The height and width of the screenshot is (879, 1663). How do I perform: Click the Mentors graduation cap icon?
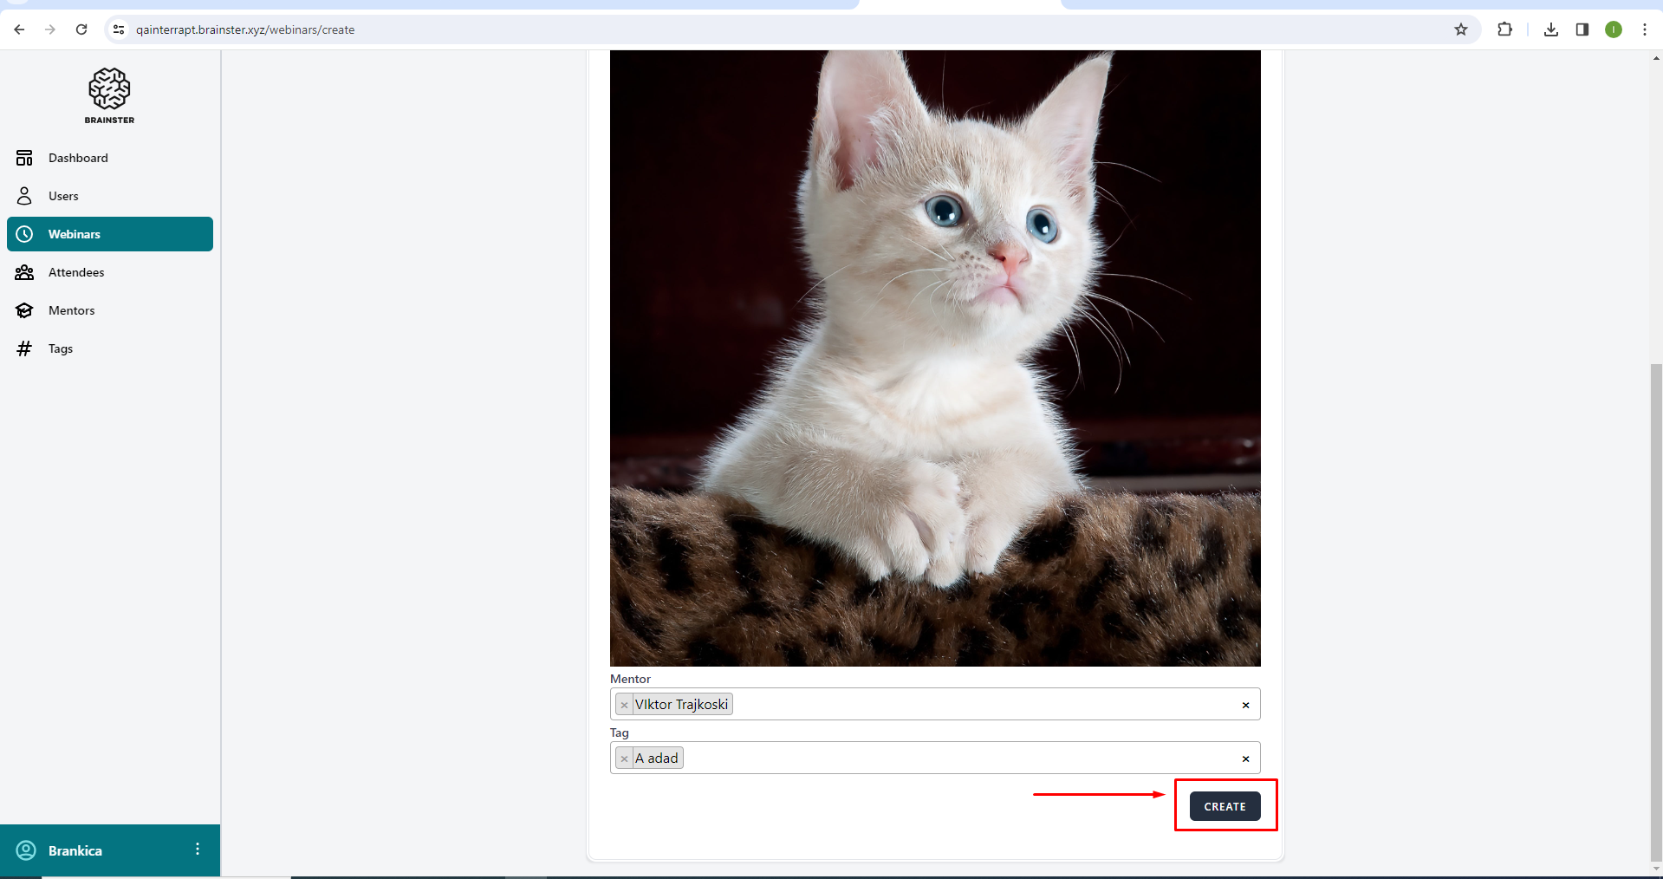coord(24,310)
